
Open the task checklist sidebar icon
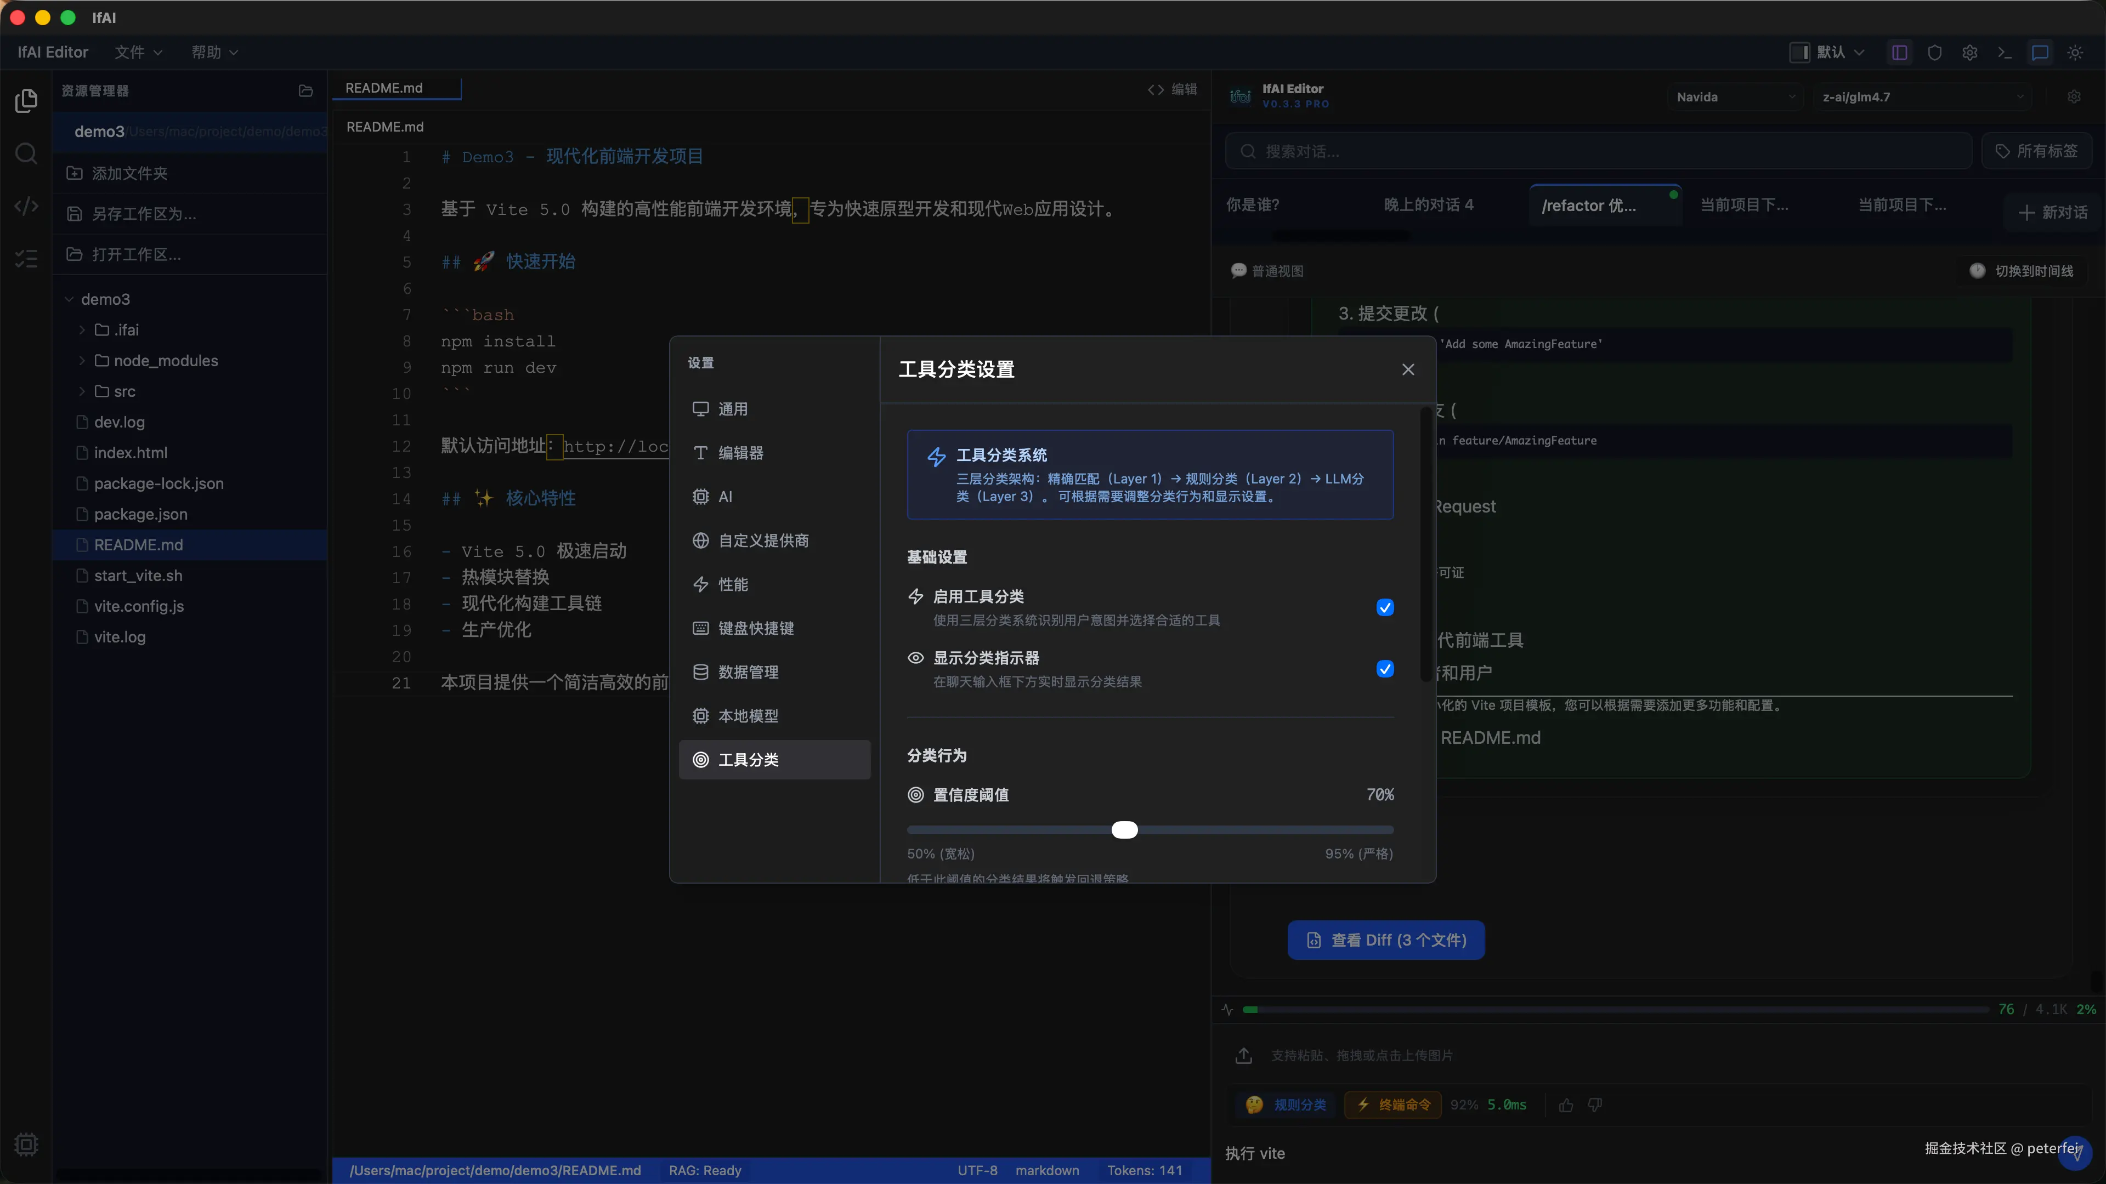pyautogui.click(x=26, y=259)
